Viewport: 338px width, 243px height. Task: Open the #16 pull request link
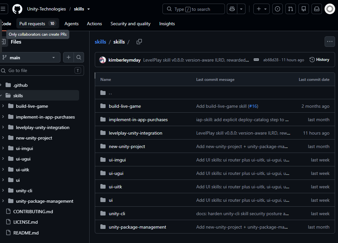tap(253, 106)
